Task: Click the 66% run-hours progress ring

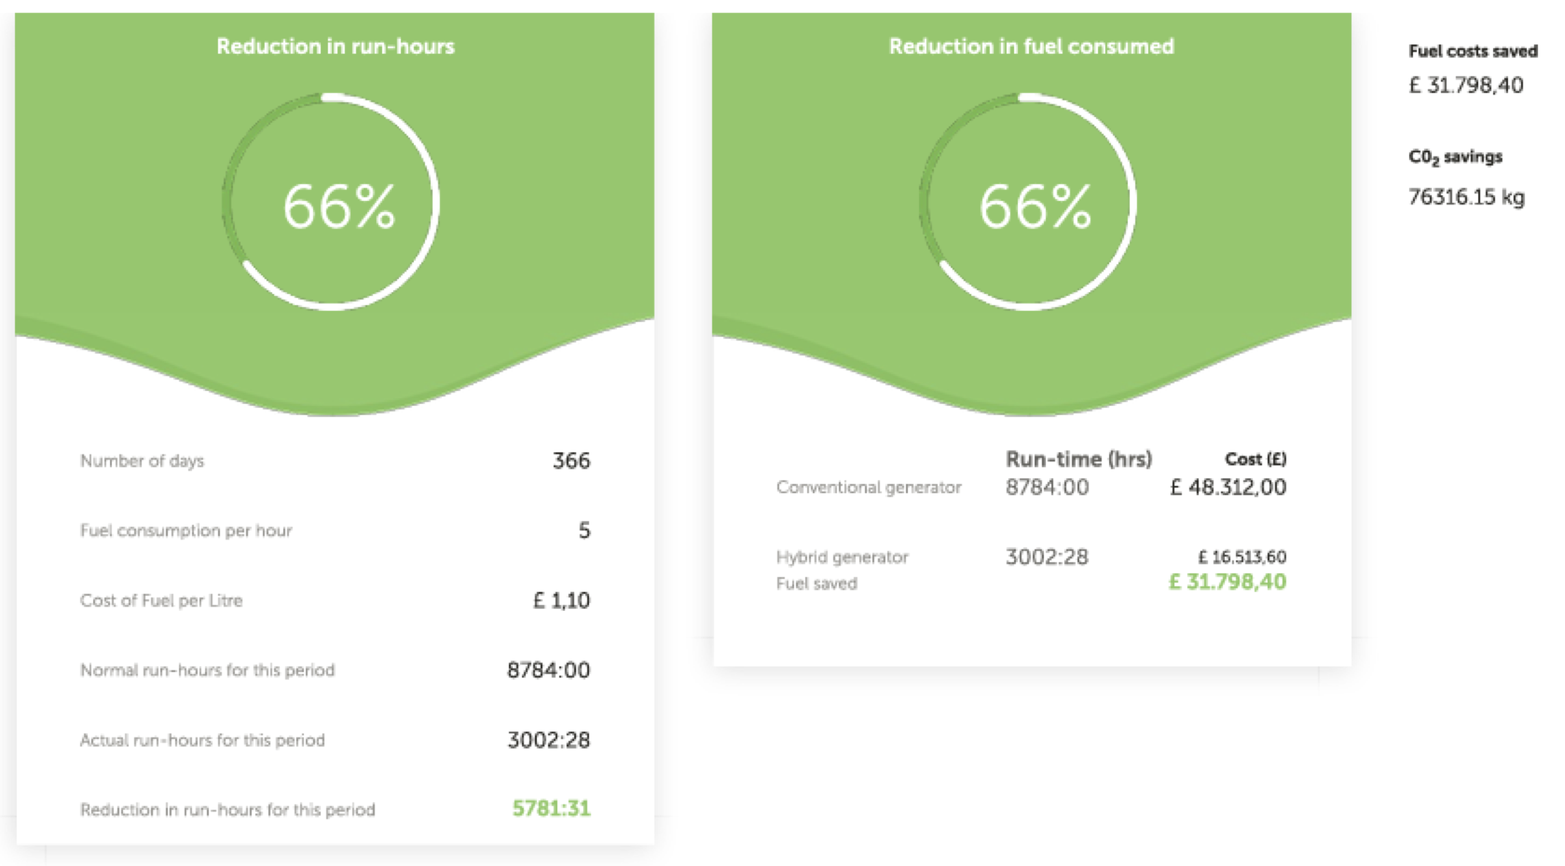Action: coord(330,202)
